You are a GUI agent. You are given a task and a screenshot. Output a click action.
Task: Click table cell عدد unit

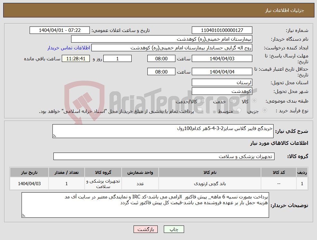pos(140,184)
